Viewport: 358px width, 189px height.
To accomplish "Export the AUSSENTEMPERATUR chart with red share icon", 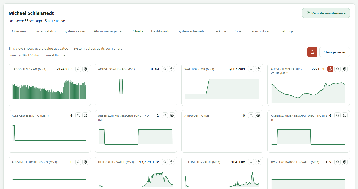I will pyautogui.click(x=330, y=69).
